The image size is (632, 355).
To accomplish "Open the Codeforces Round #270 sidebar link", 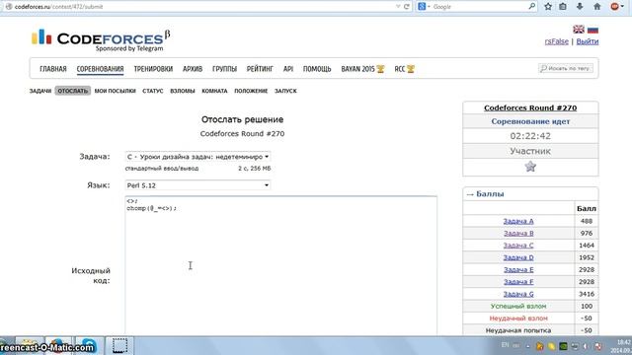I will tap(530, 107).
